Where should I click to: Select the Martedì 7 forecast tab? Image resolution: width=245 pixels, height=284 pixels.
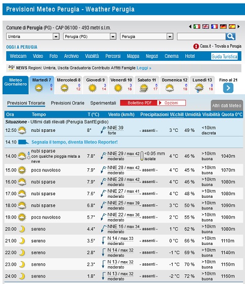click(x=42, y=85)
